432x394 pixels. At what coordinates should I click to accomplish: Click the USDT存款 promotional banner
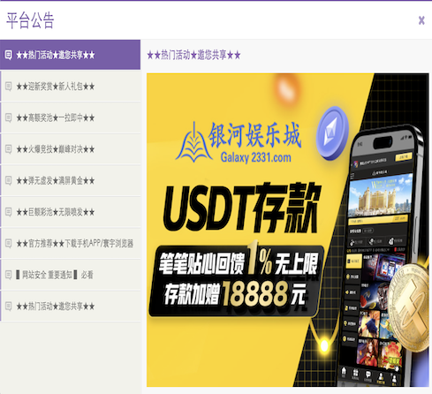pyautogui.click(x=288, y=230)
